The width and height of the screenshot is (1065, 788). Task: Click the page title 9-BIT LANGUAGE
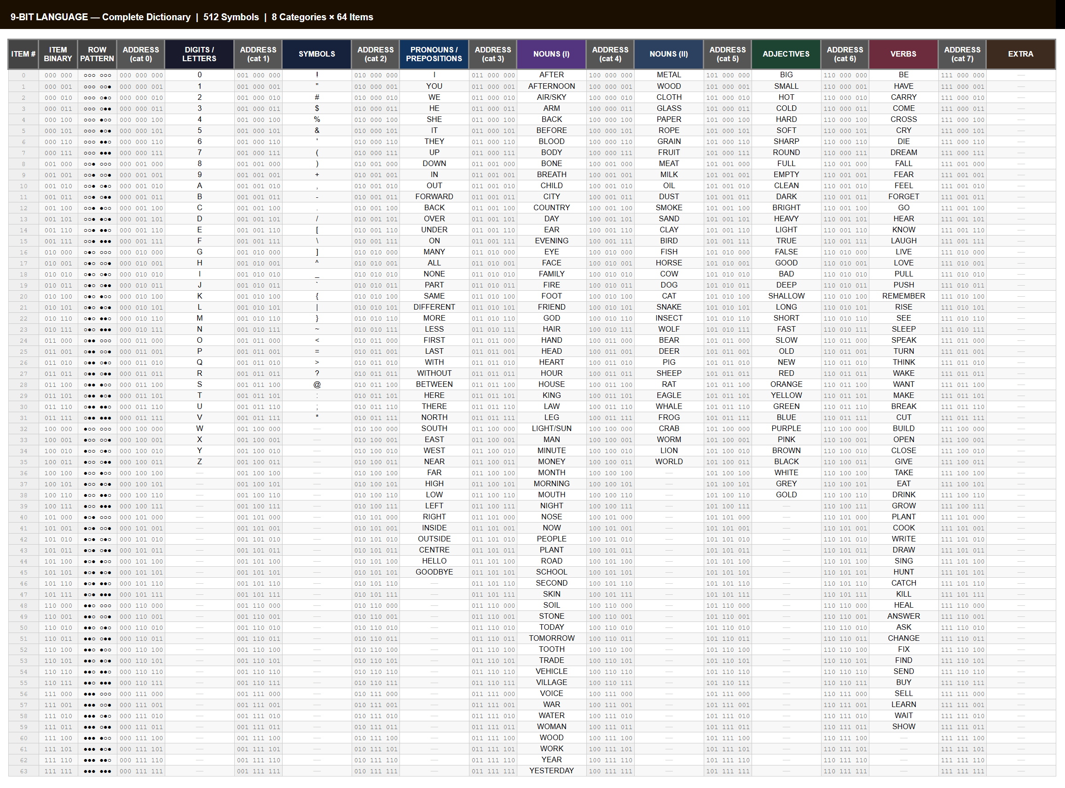click(x=49, y=17)
